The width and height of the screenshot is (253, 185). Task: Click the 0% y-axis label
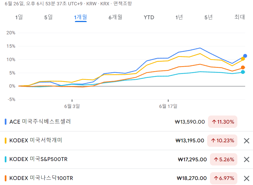(x=12, y=86)
